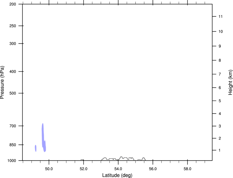Click the tall blue shaded contour region
Viewport: 233px width, 178px height.
coord(43,137)
